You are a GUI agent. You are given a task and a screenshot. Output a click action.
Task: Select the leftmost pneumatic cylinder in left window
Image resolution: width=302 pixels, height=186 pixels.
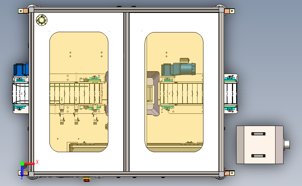(62, 114)
